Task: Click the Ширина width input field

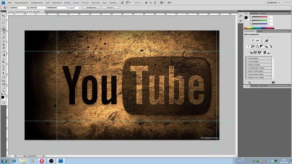Action: [x=22, y=8]
